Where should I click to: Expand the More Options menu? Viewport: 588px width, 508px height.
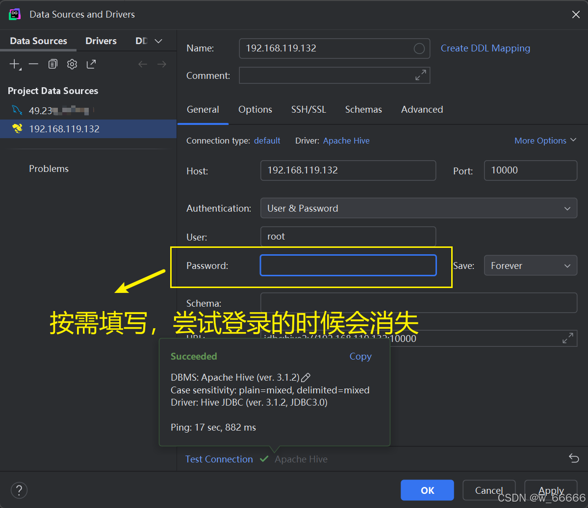[545, 141]
